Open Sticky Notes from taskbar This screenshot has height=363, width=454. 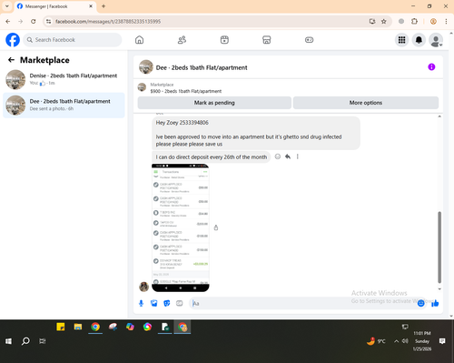61,327
